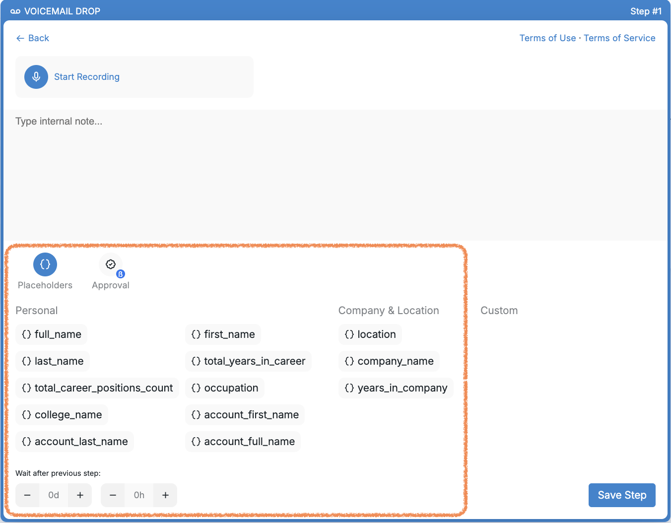Viewport: 671px width, 523px height.
Task: Go back using the Back arrow
Action: tap(33, 38)
